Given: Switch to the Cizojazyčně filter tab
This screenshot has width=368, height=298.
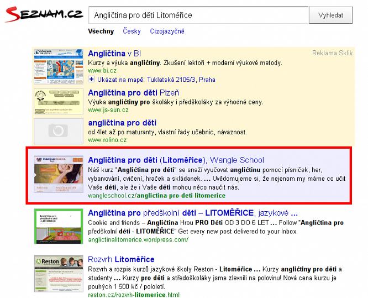Looking at the screenshot, I should point(167,31).
